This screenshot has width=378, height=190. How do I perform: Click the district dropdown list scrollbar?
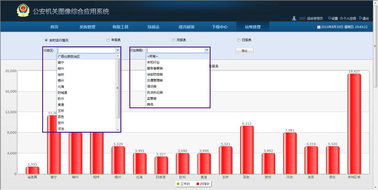click(x=118, y=88)
